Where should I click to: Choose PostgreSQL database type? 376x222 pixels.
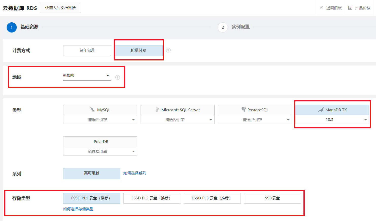[255, 110]
